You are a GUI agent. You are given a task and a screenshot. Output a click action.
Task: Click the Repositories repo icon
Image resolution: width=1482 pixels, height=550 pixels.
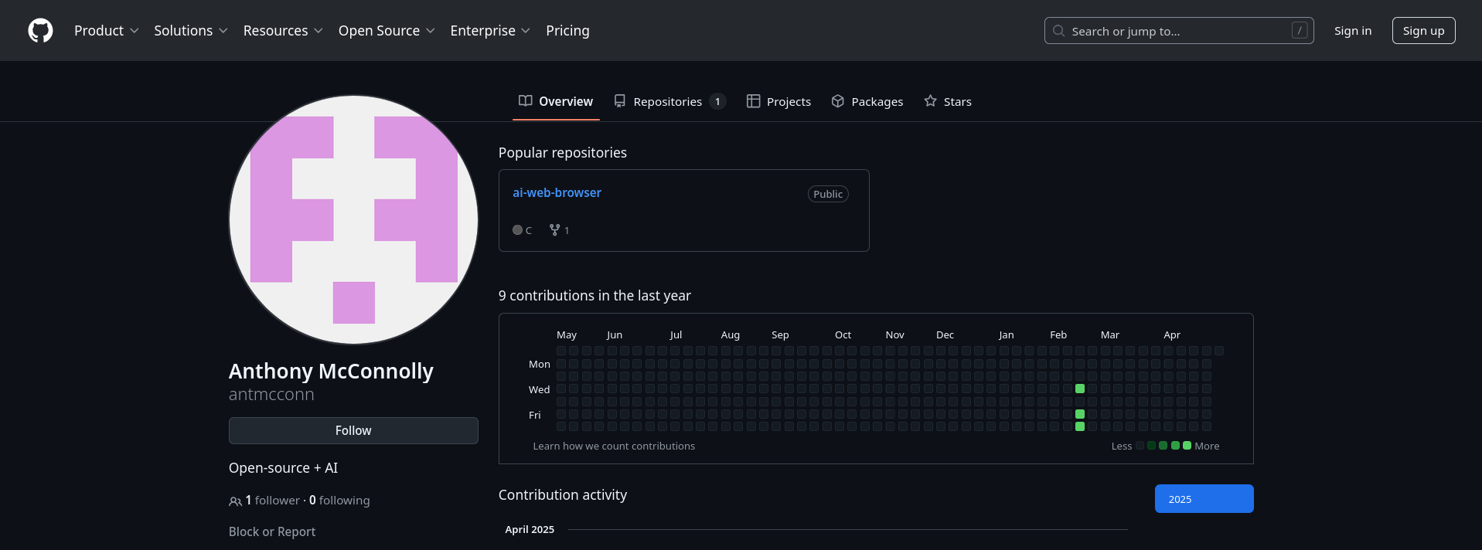620,101
